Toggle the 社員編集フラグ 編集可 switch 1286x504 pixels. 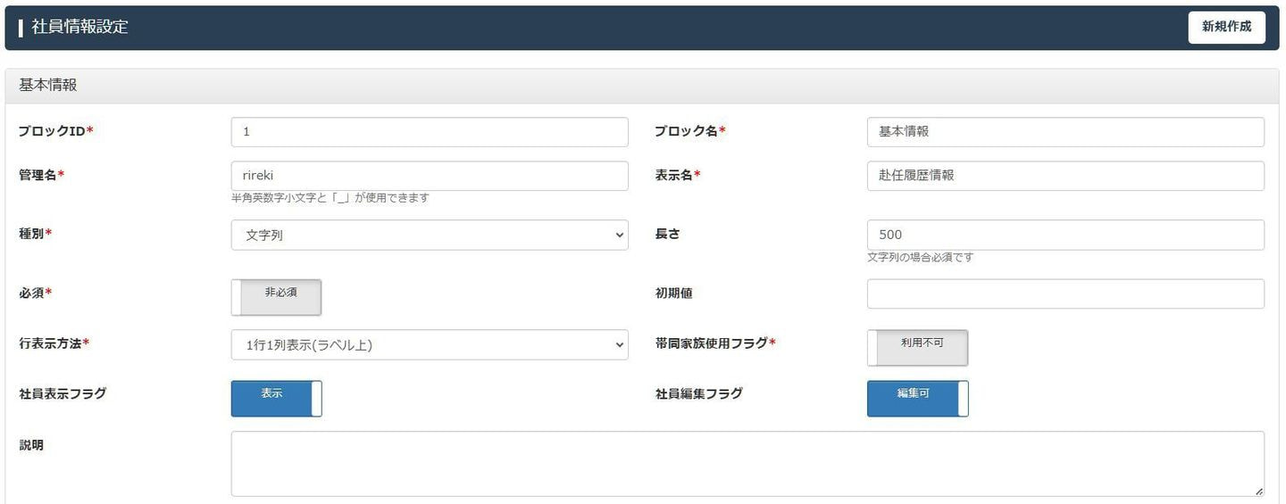(917, 399)
